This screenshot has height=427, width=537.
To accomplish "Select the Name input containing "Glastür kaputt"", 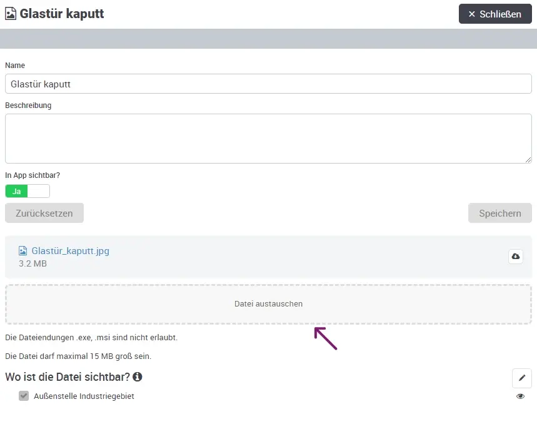I will (x=268, y=83).
